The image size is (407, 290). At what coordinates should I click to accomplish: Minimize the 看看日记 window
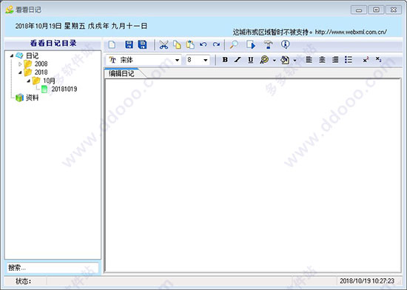pos(359,10)
